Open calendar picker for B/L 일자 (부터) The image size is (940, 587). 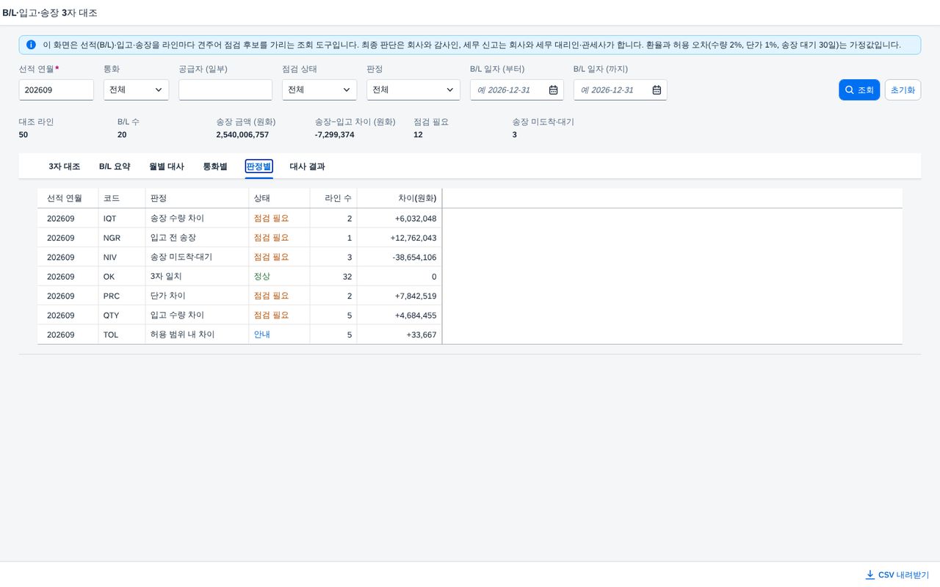[x=553, y=90]
